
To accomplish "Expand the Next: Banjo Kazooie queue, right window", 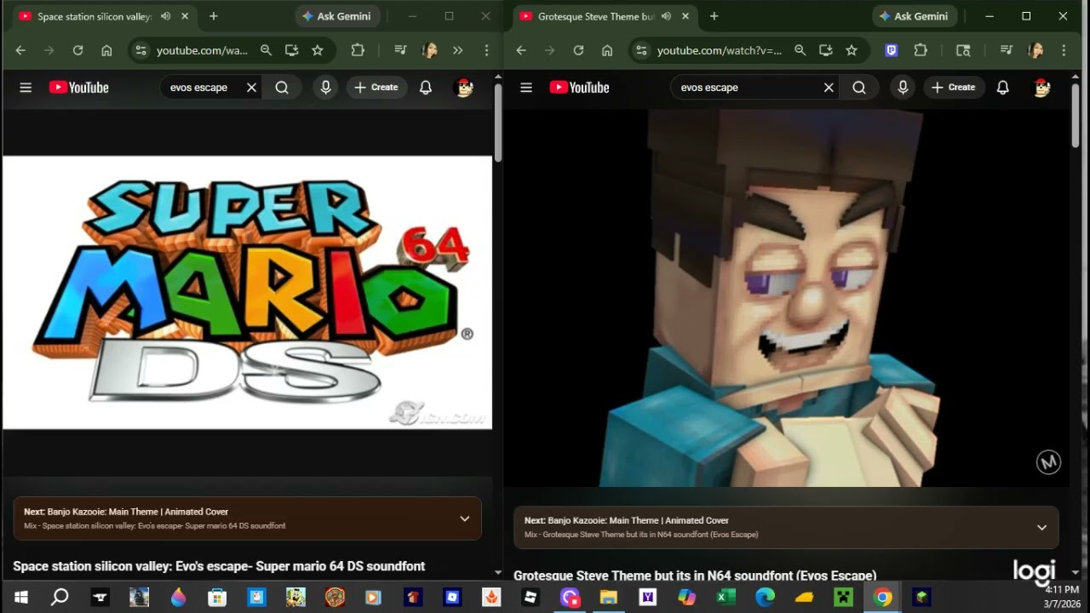I will click(x=1041, y=528).
